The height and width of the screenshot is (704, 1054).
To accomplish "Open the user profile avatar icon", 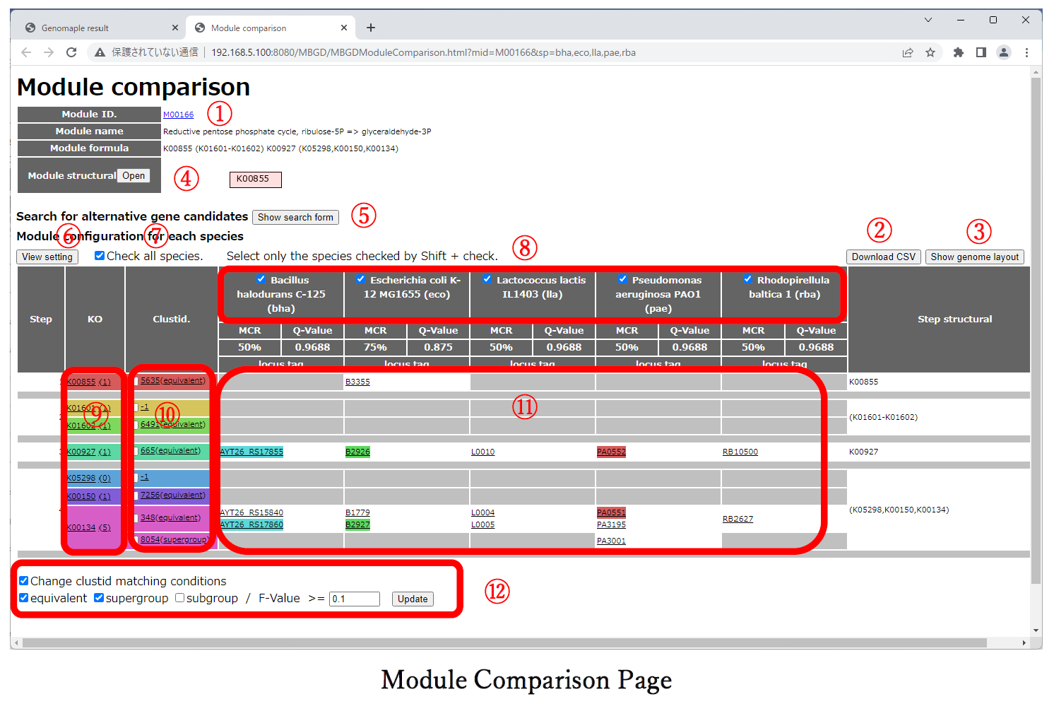I will click(1004, 52).
